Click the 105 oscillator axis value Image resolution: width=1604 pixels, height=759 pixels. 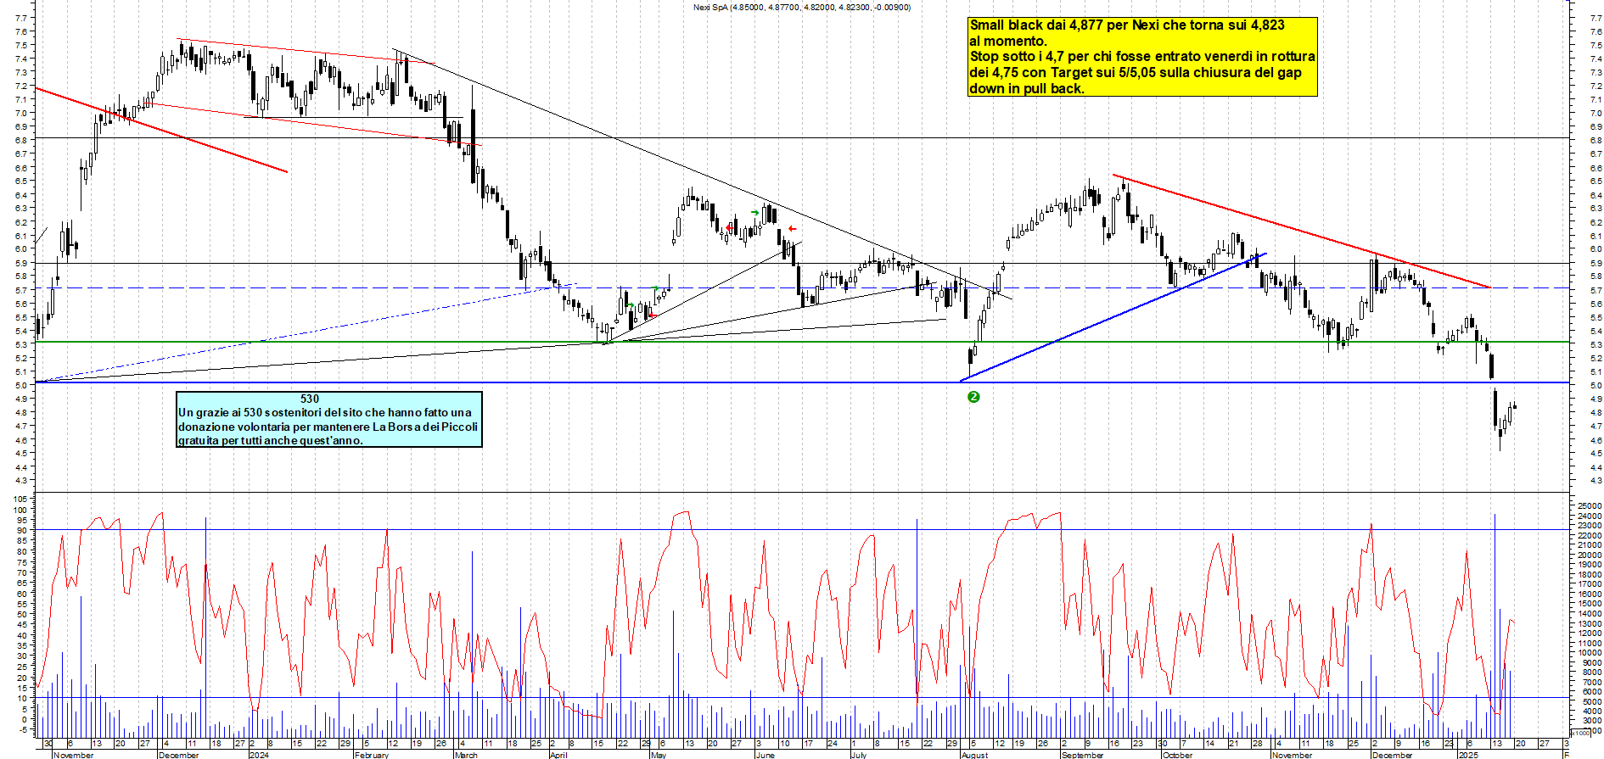point(20,500)
